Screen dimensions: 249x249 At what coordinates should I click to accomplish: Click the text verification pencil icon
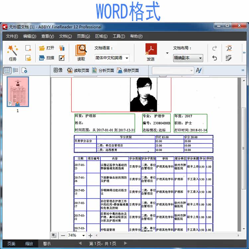[228, 58]
